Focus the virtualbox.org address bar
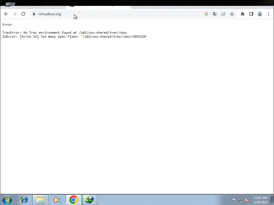 pyautogui.click(x=115, y=14)
